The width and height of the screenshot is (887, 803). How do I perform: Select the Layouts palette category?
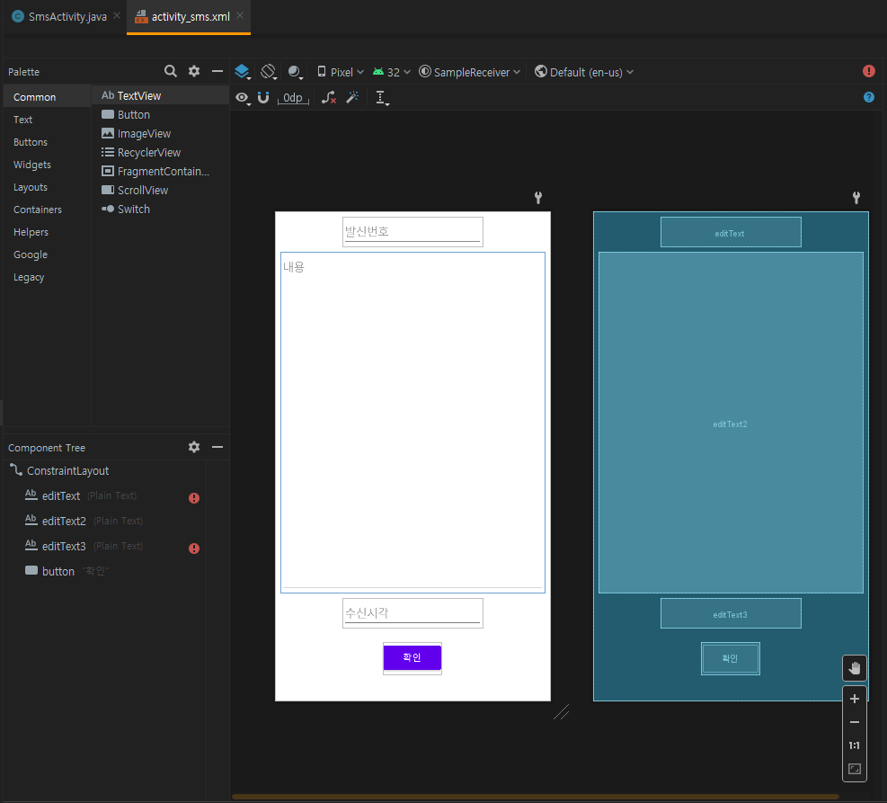point(31,187)
